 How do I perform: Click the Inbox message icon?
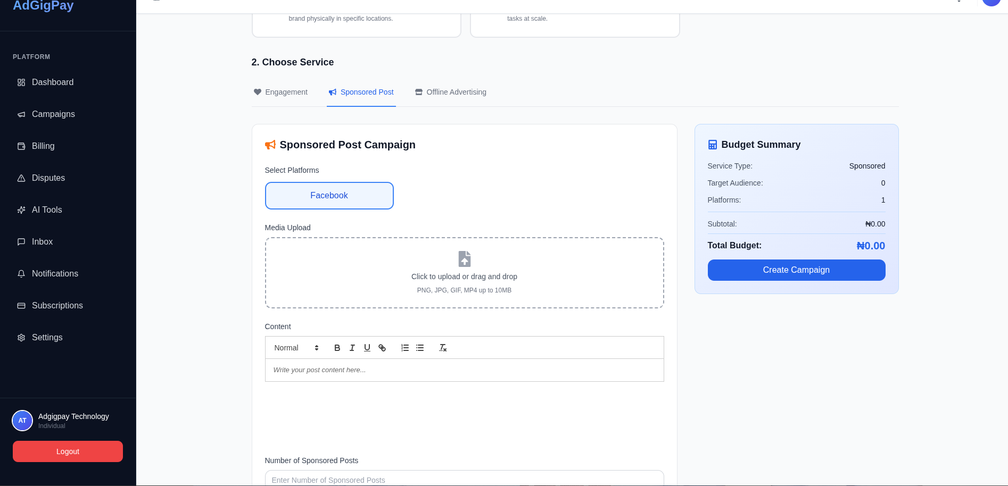pos(21,242)
